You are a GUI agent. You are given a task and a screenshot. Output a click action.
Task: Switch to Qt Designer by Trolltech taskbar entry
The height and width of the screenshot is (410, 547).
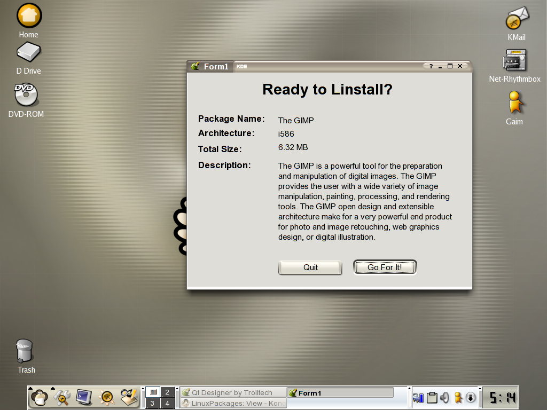(233, 392)
